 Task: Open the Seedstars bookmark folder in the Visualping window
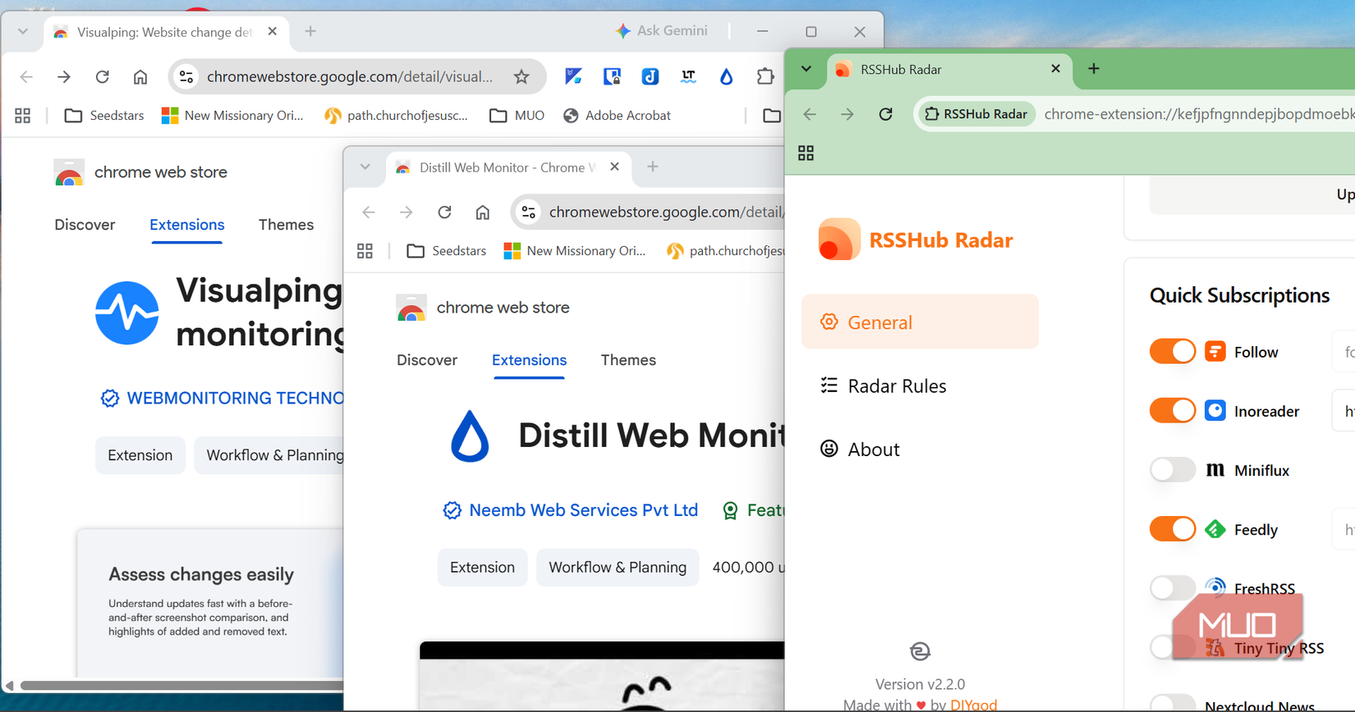pyautogui.click(x=104, y=116)
